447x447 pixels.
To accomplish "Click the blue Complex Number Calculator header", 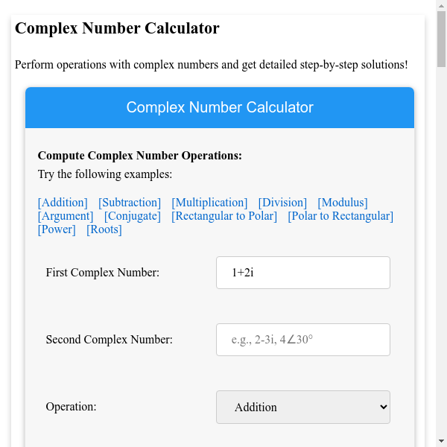I will coord(220,107).
